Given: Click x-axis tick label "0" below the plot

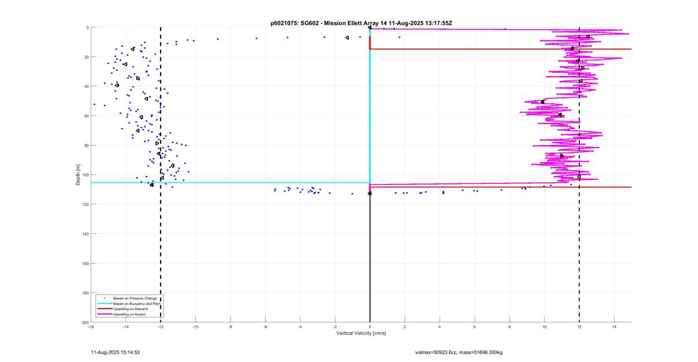Looking at the screenshot, I should tap(370, 326).
